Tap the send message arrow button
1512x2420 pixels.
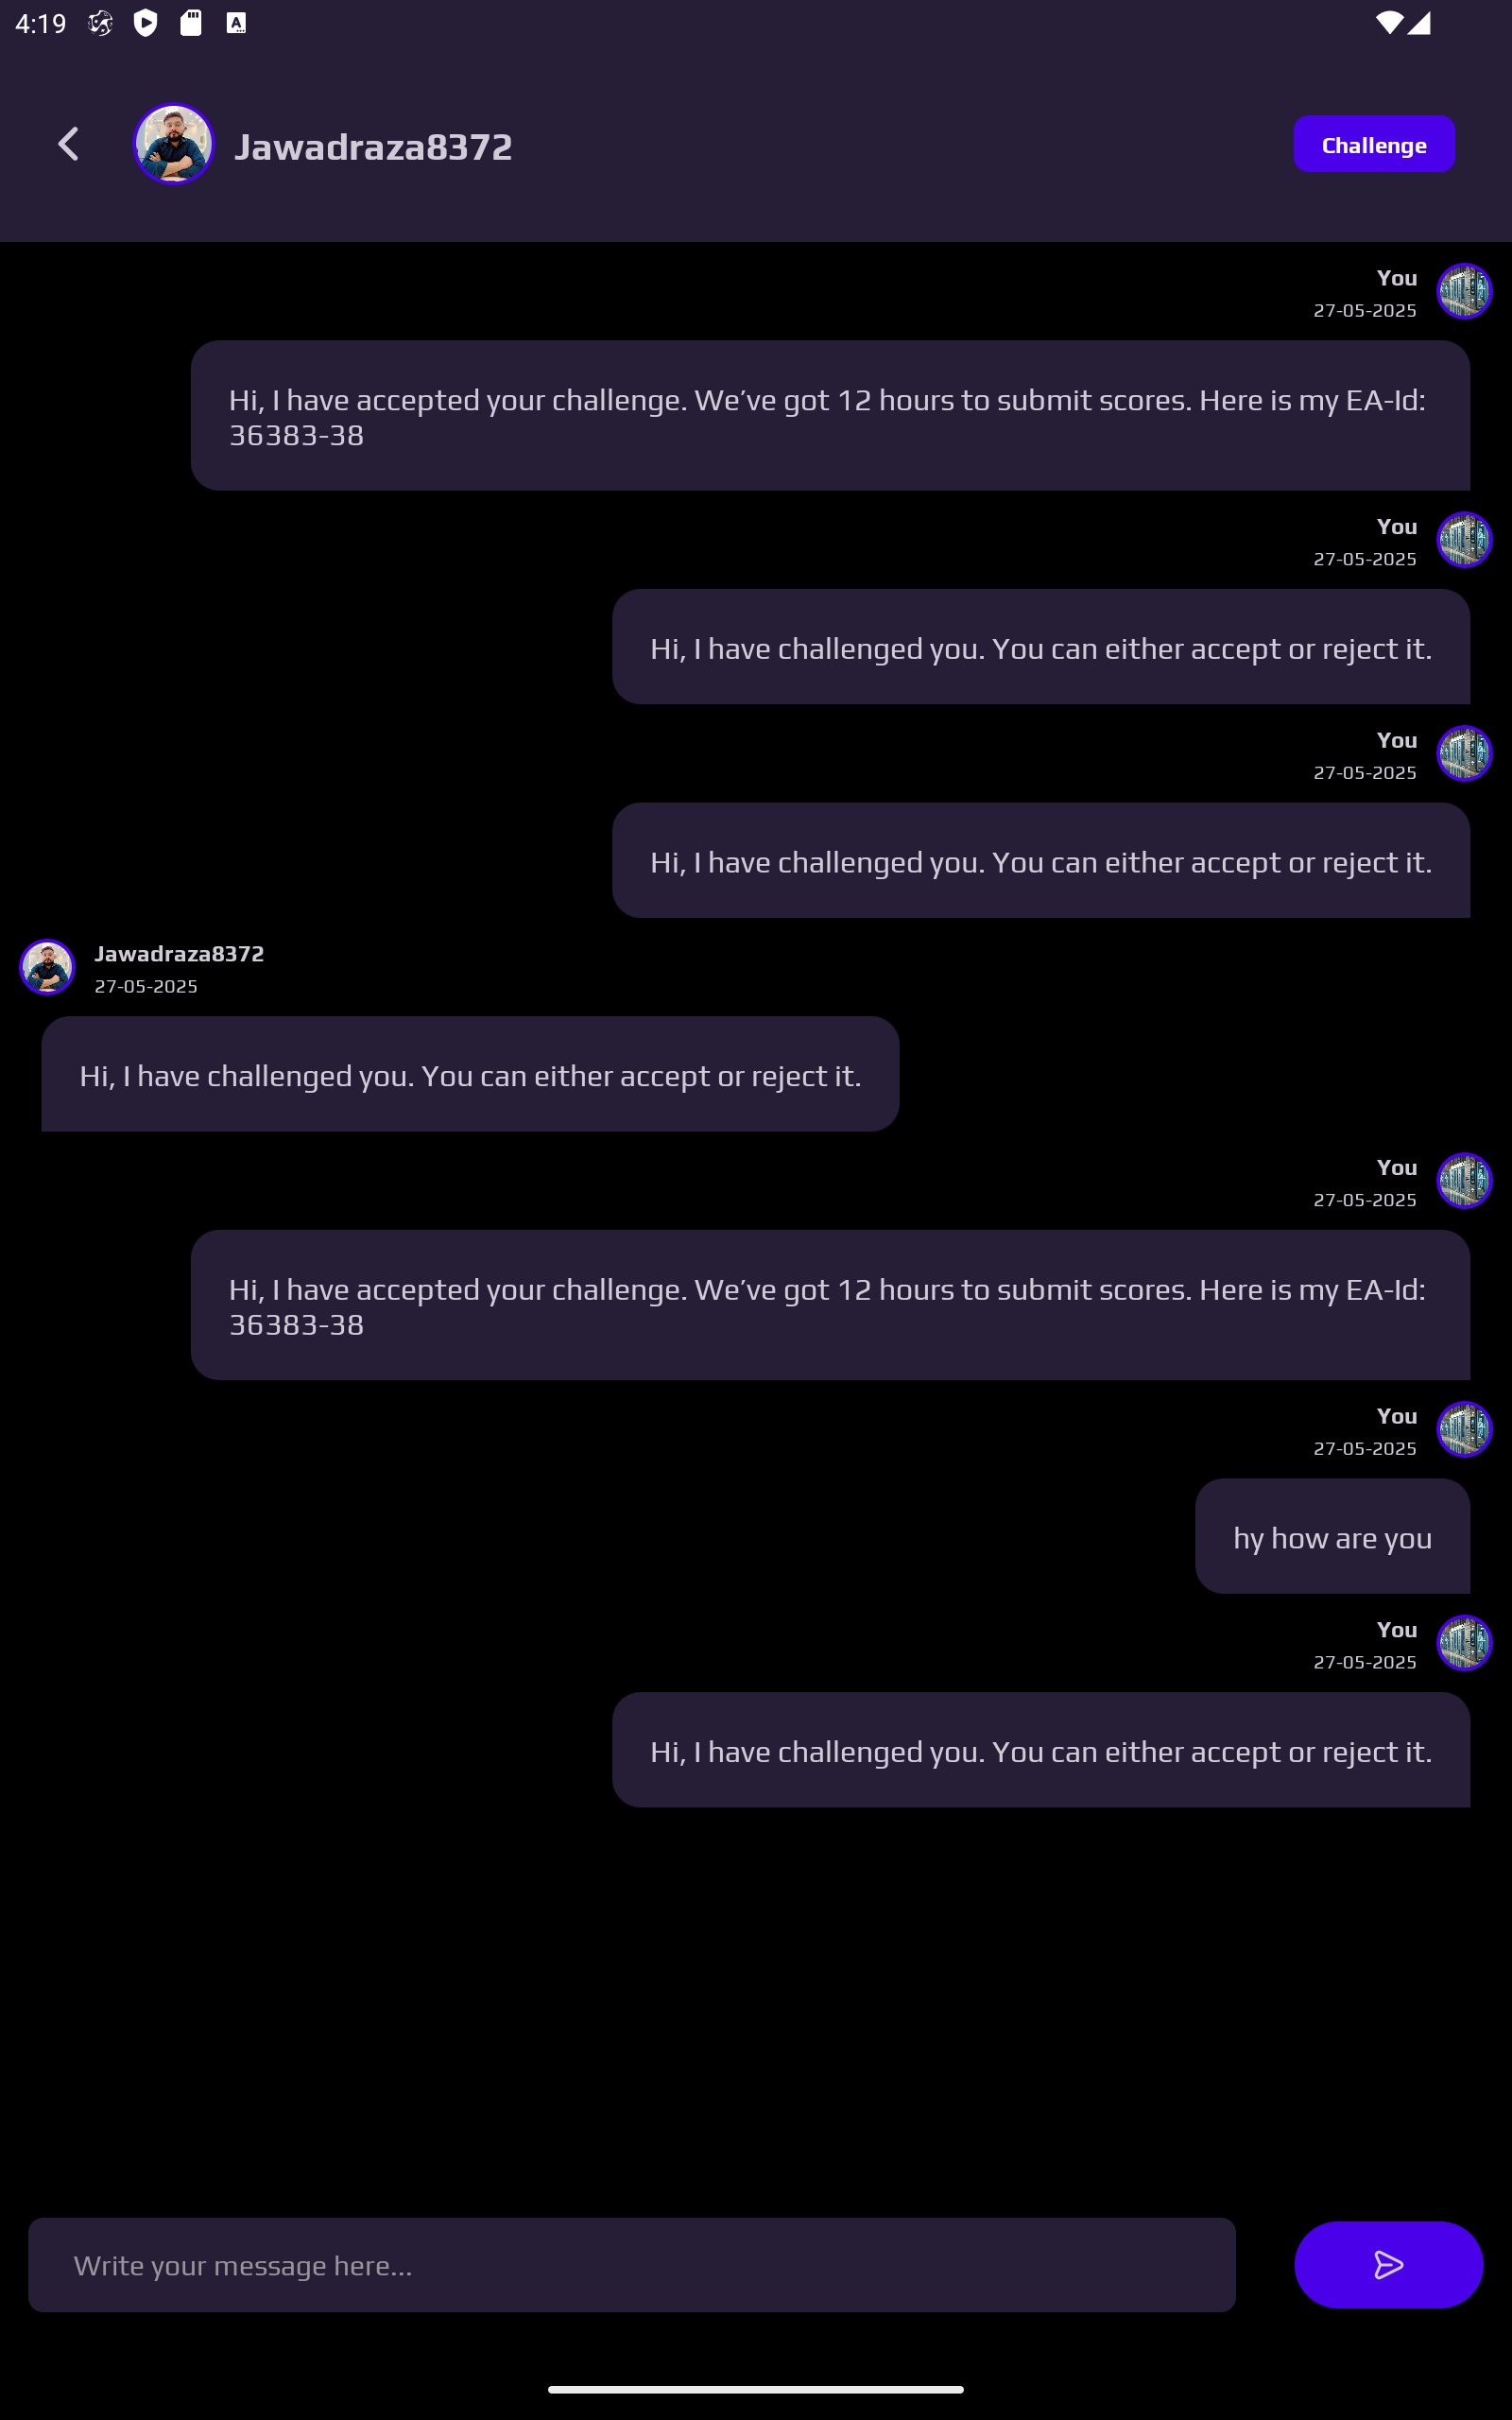[1388, 2264]
